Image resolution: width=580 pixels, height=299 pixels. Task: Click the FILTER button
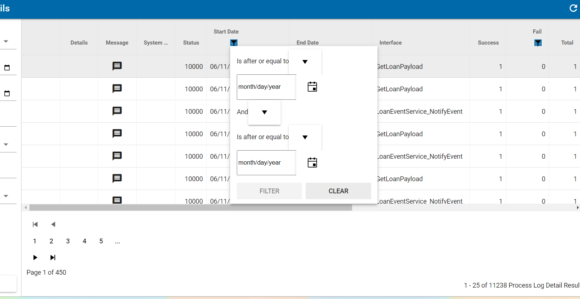269,191
